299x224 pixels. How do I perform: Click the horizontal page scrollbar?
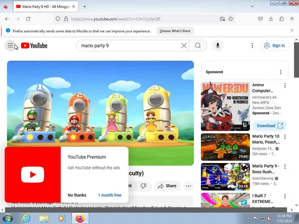[146, 210]
